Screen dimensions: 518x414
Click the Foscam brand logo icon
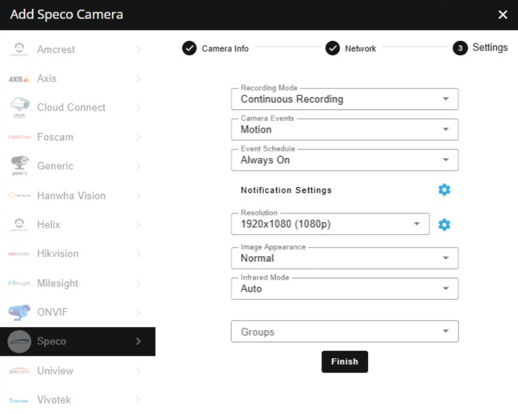pos(19,137)
